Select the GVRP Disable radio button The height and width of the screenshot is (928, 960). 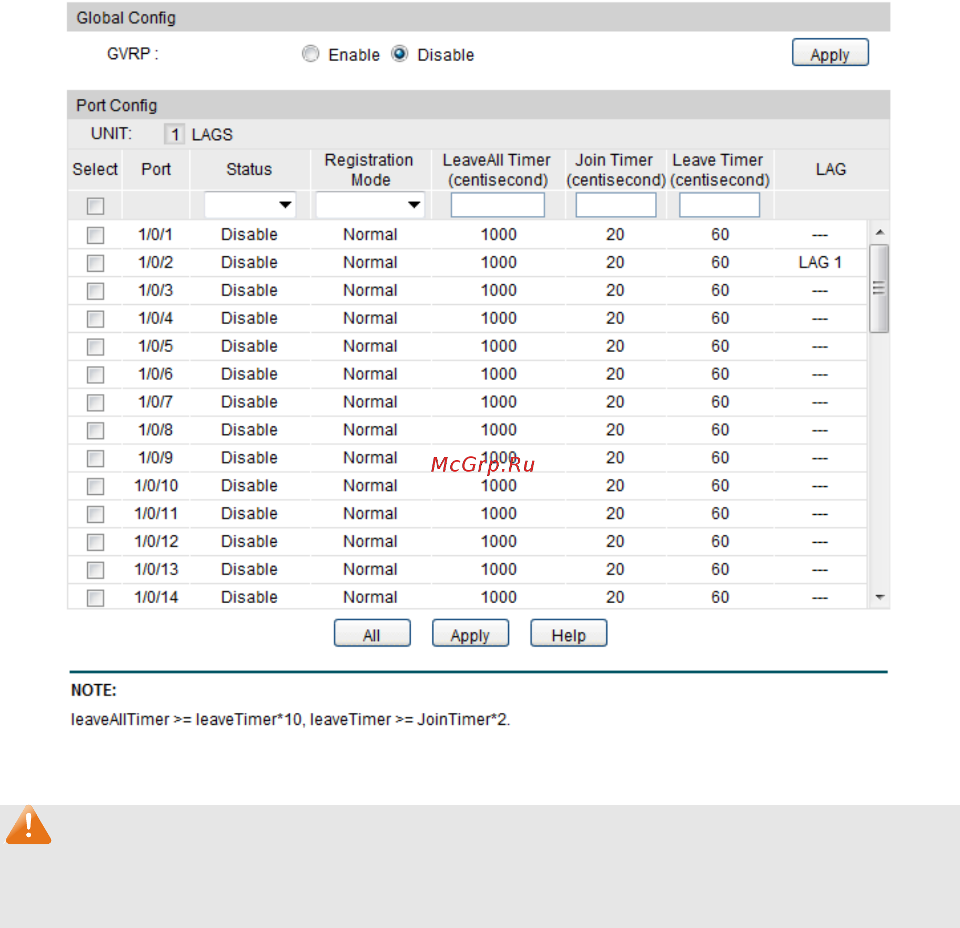pos(400,54)
